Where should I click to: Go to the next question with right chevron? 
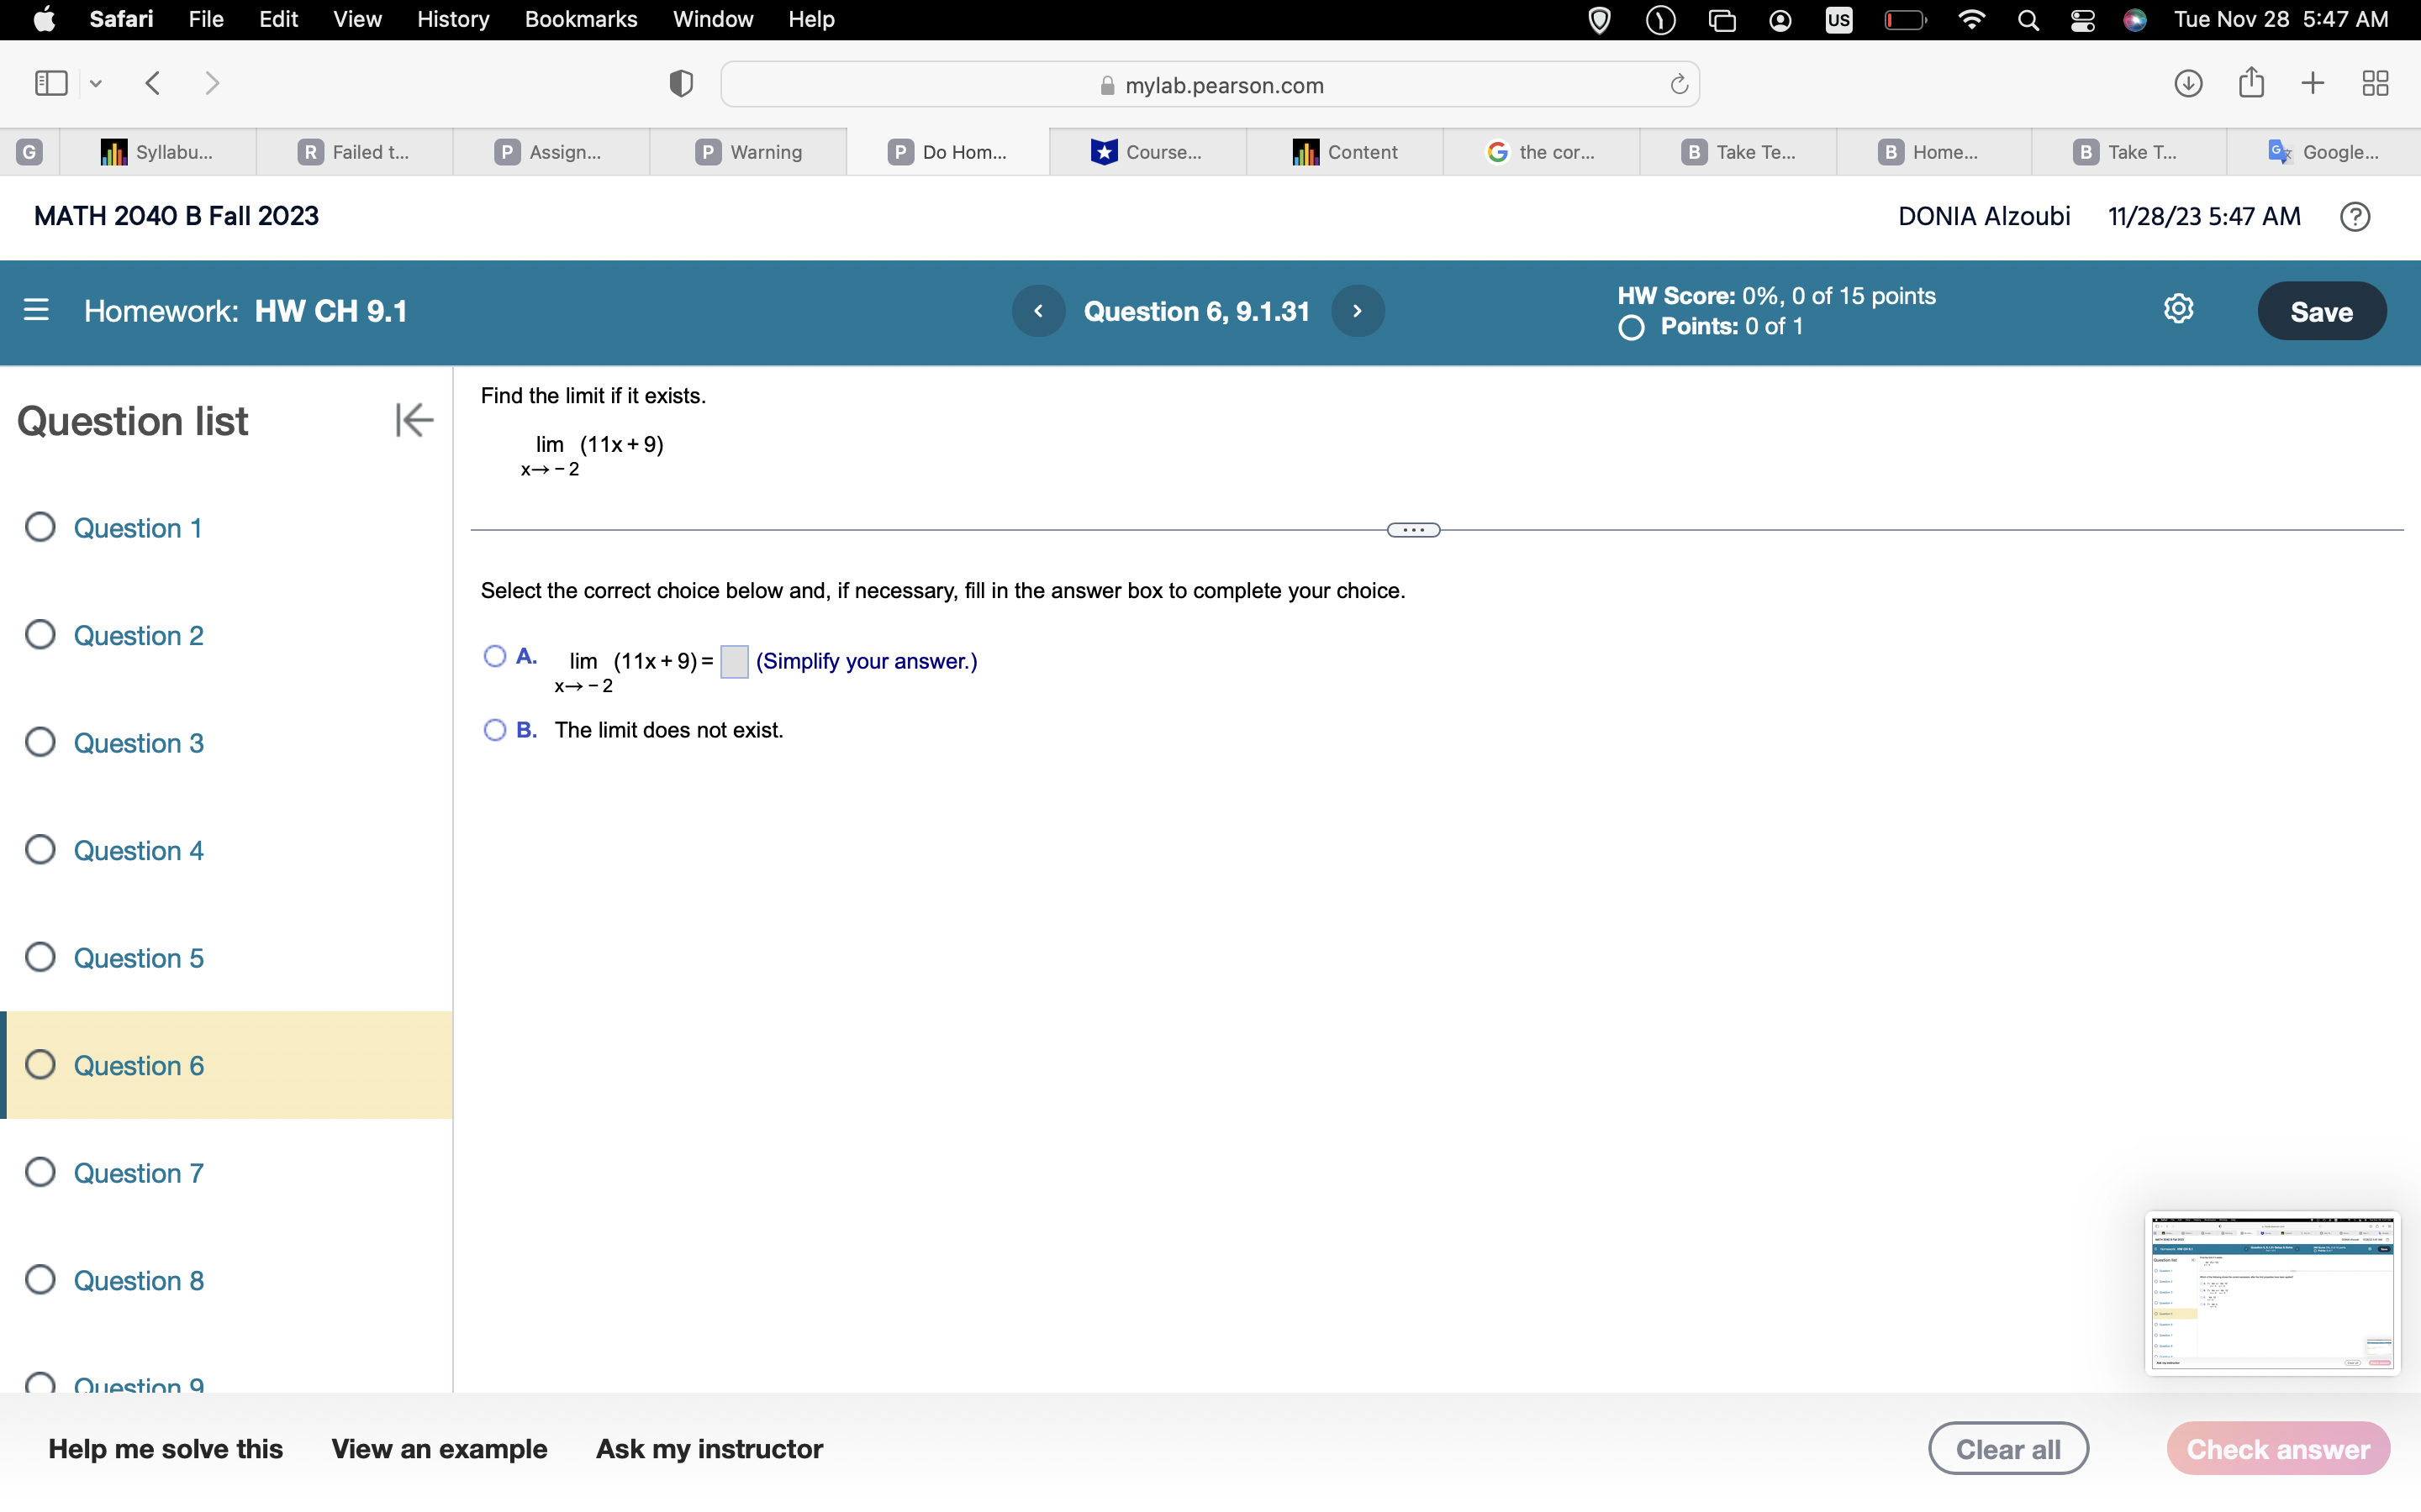coord(1358,311)
